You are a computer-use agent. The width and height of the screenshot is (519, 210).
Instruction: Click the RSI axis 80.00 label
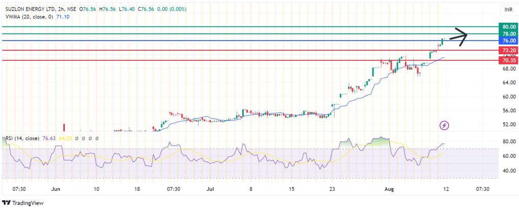pyautogui.click(x=509, y=142)
